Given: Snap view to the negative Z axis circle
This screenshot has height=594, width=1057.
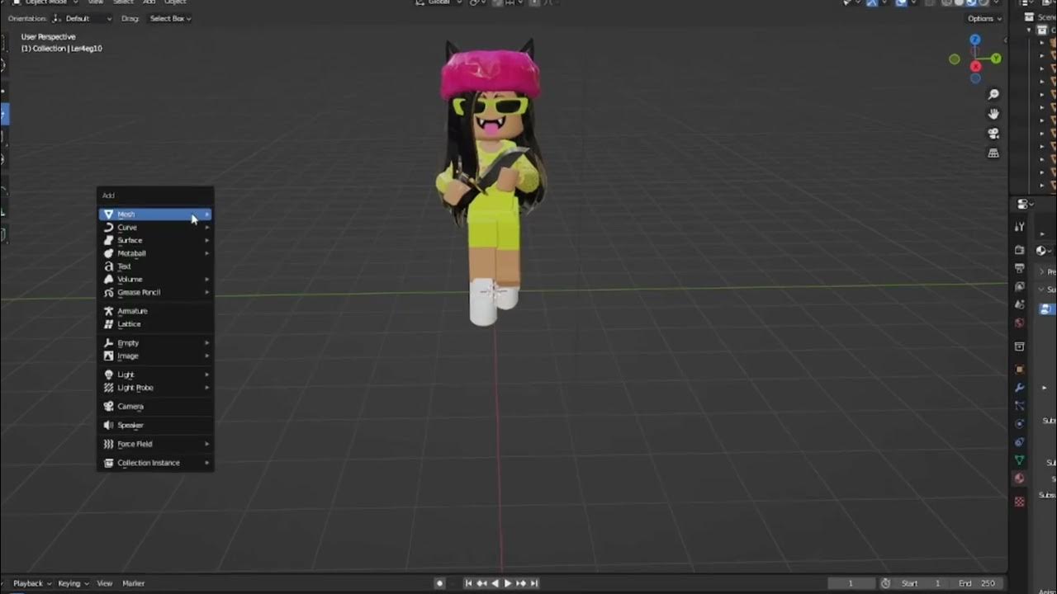Looking at the screenshot, I should (975, 78).
